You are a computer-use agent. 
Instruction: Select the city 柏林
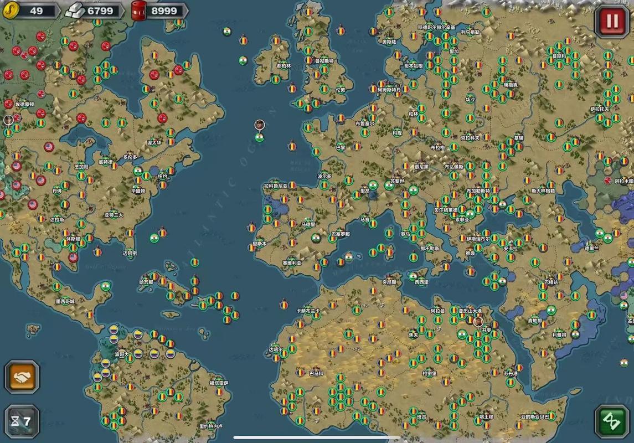pyautogui.click(x=413, y=114)
